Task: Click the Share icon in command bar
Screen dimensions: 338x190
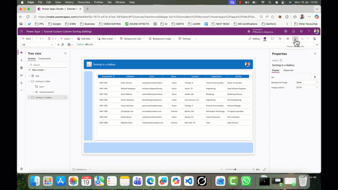Action: pyautogui.click(x=288, y=39)
